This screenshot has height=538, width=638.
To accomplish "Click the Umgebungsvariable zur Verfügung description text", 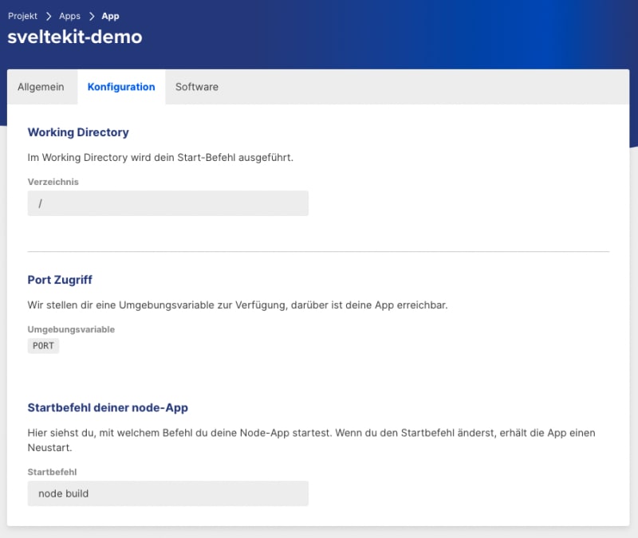I will 238,305.
